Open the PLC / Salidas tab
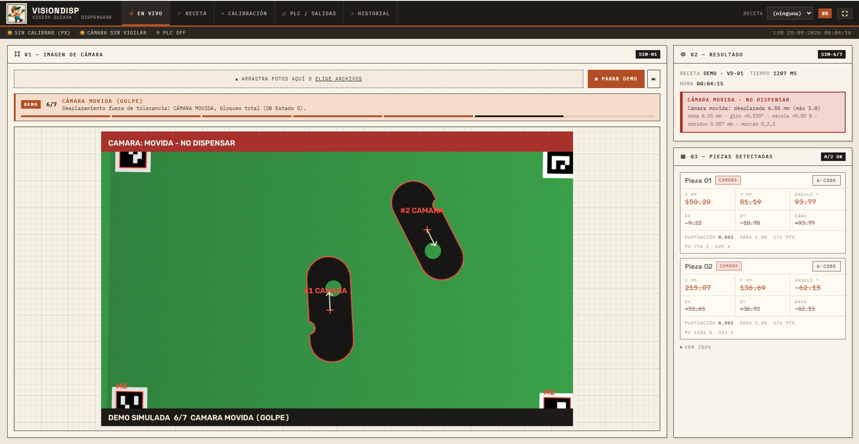Screen dimensions: 859x444 309,13
